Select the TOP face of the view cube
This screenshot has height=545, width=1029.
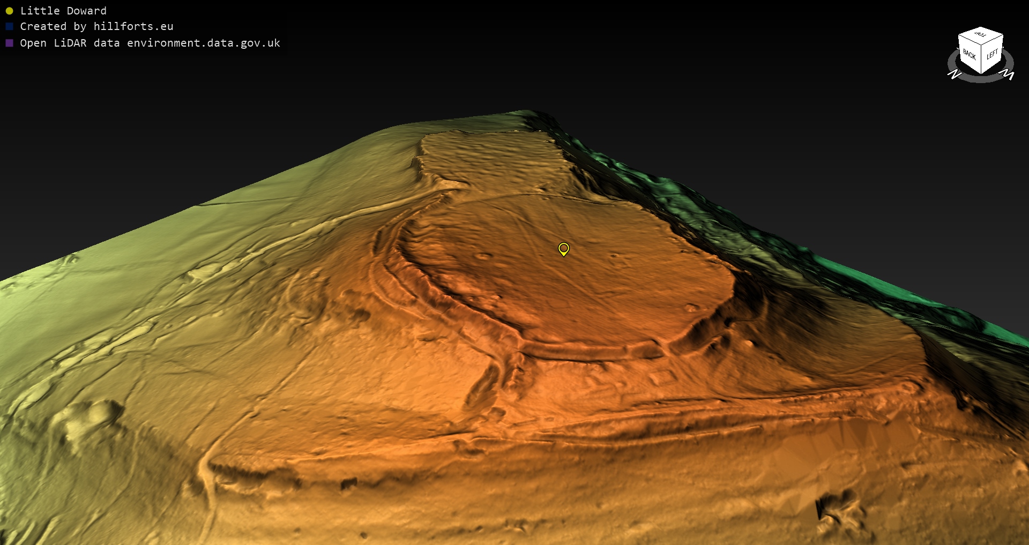[x=981, y=35]
